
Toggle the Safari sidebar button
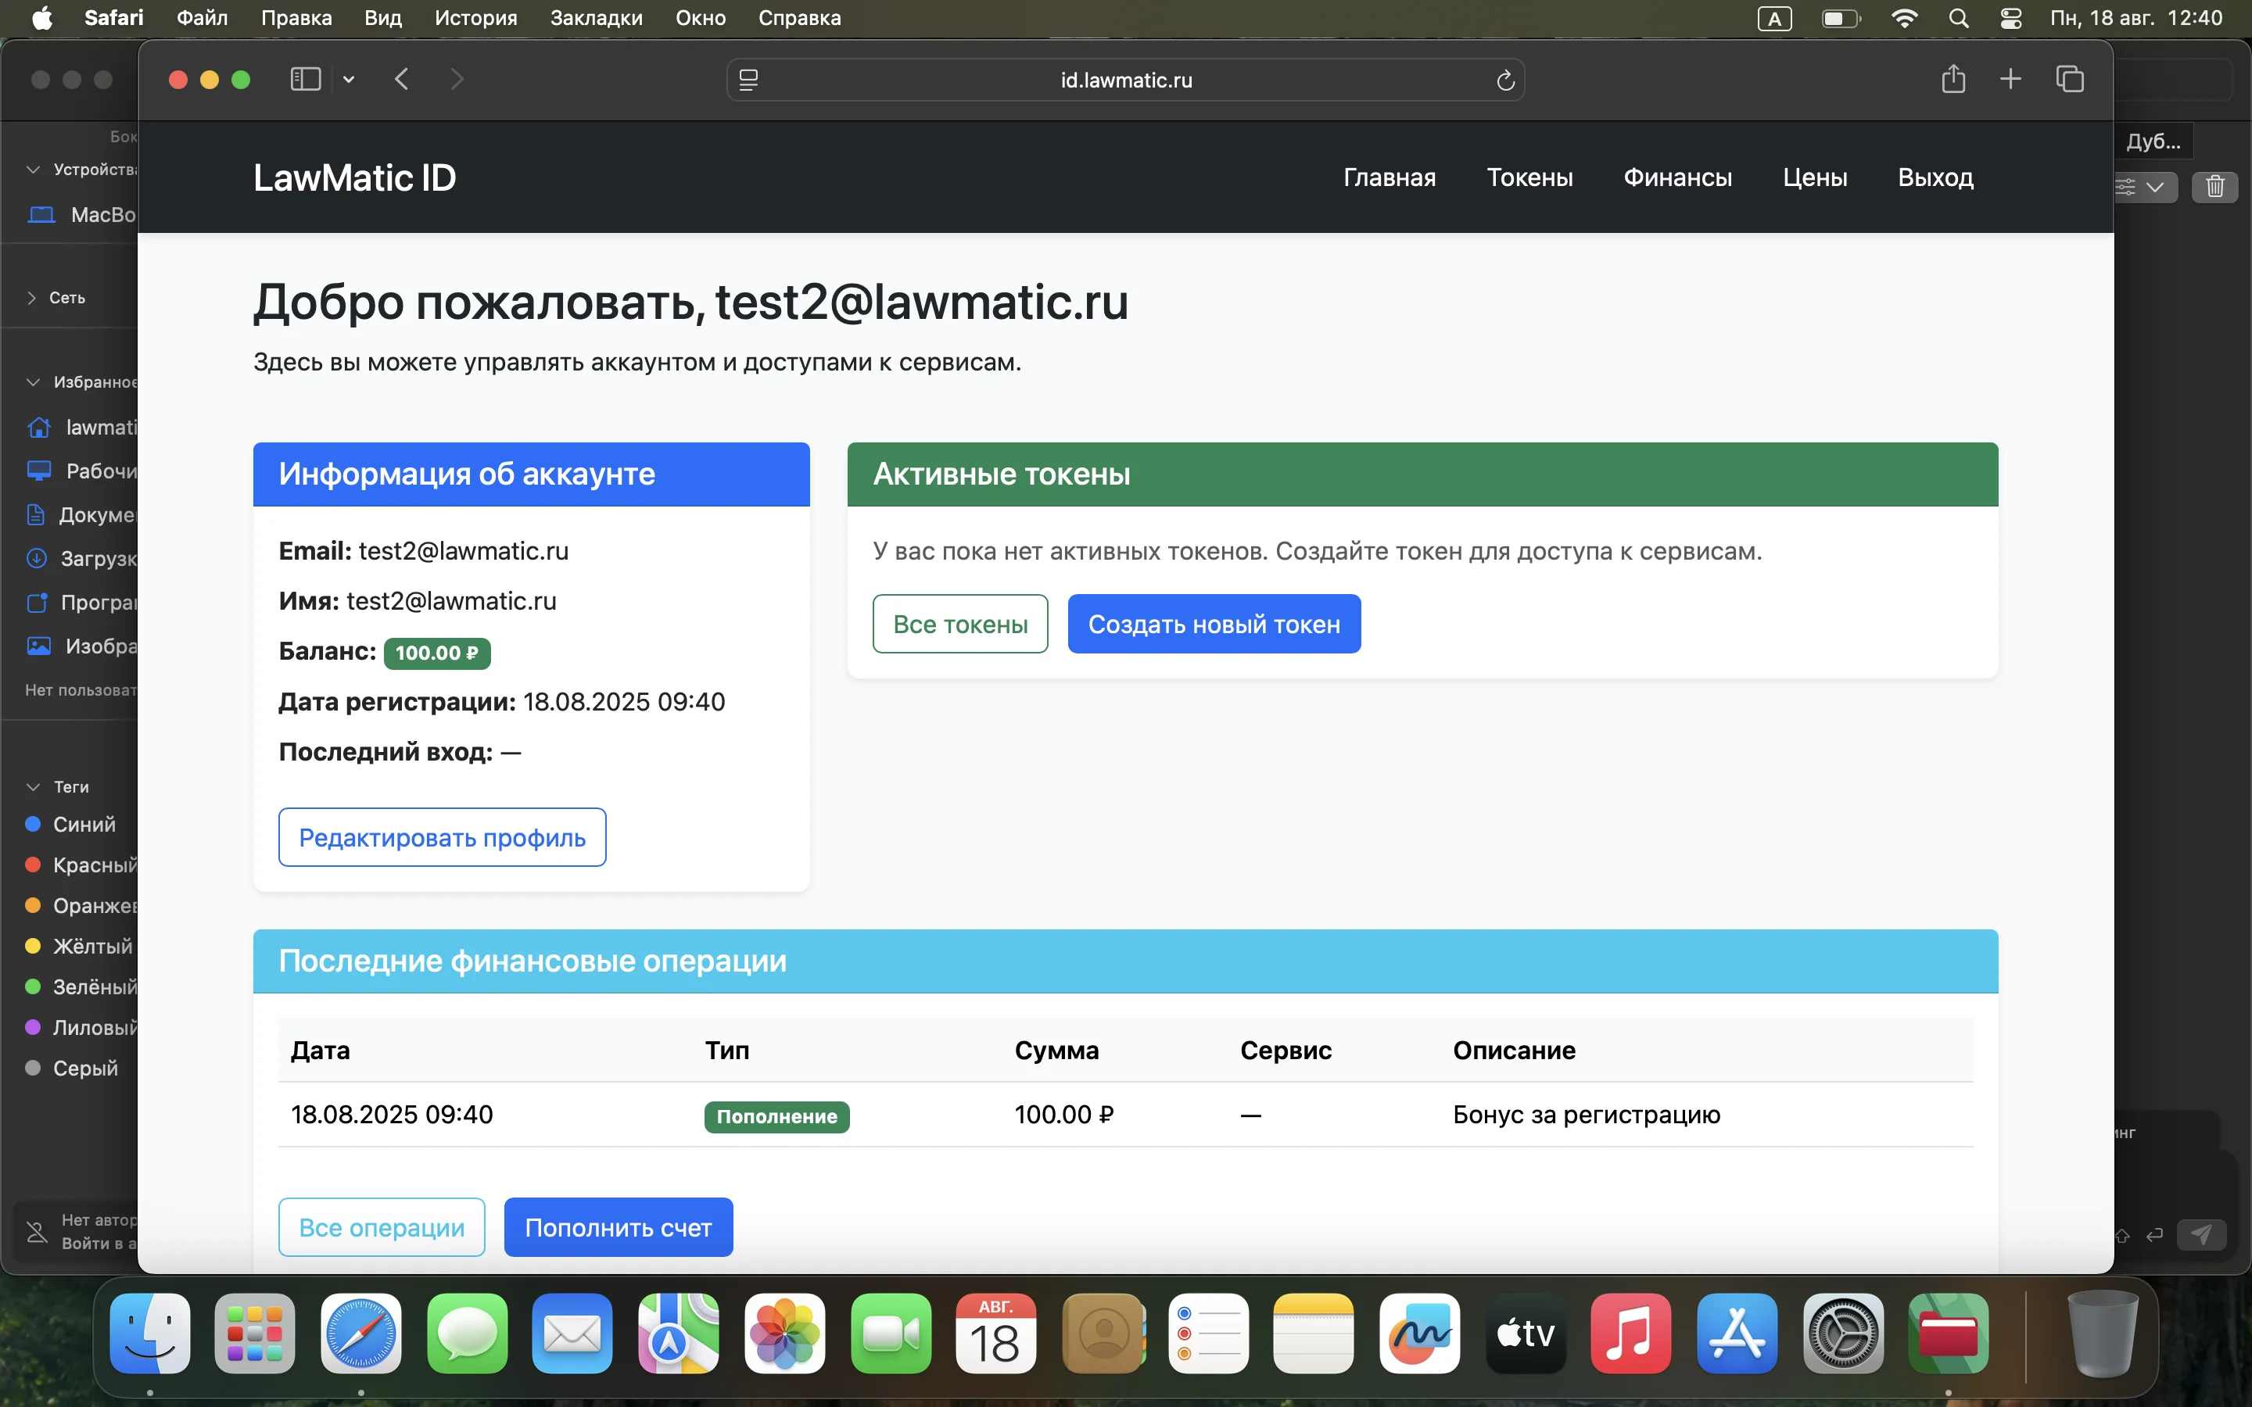[x=305, y=79]
